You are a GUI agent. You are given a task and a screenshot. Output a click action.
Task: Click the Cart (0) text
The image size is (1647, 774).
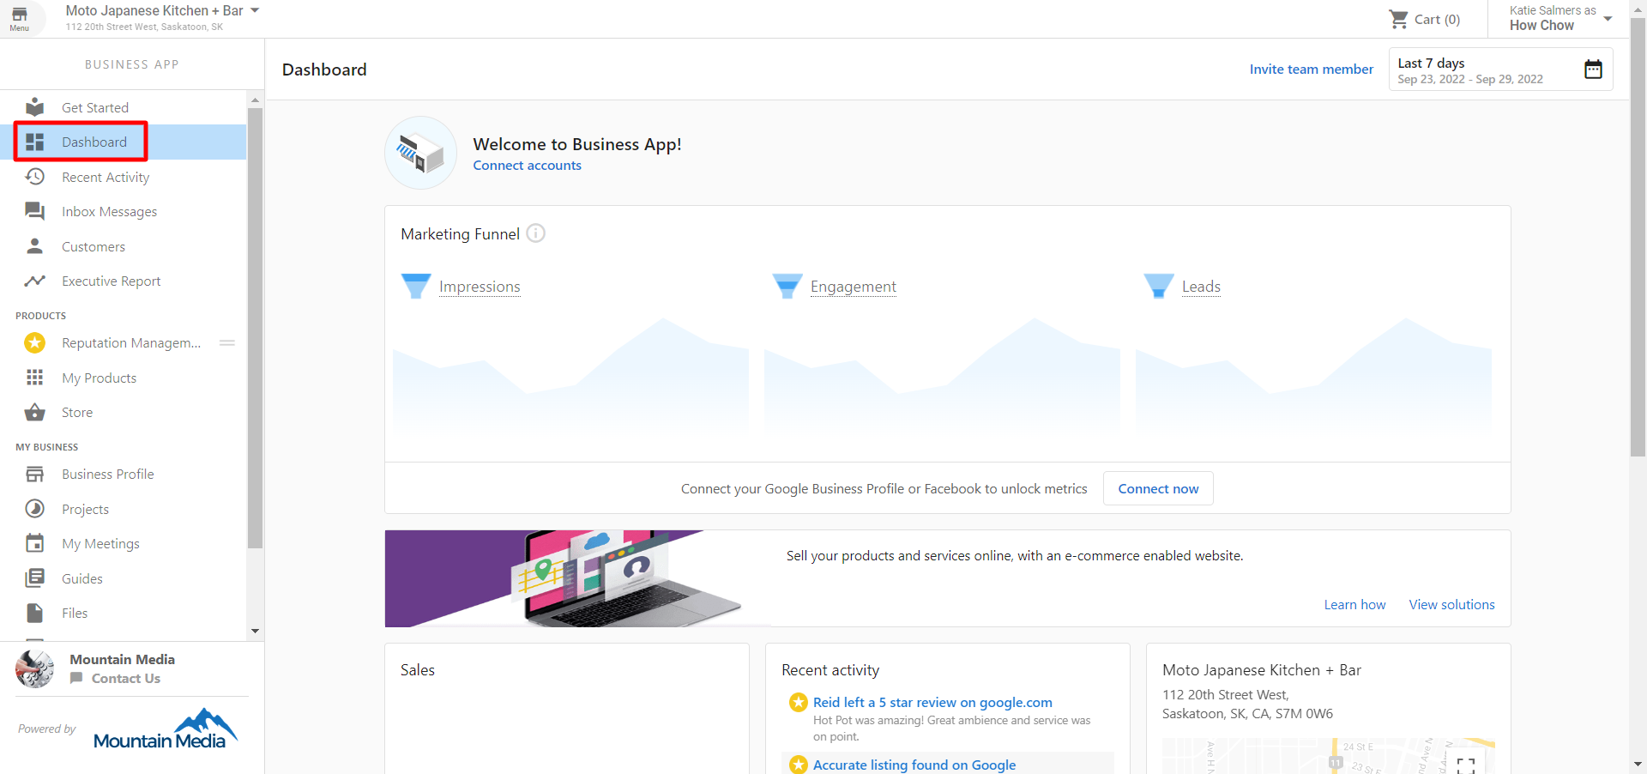1437,19
